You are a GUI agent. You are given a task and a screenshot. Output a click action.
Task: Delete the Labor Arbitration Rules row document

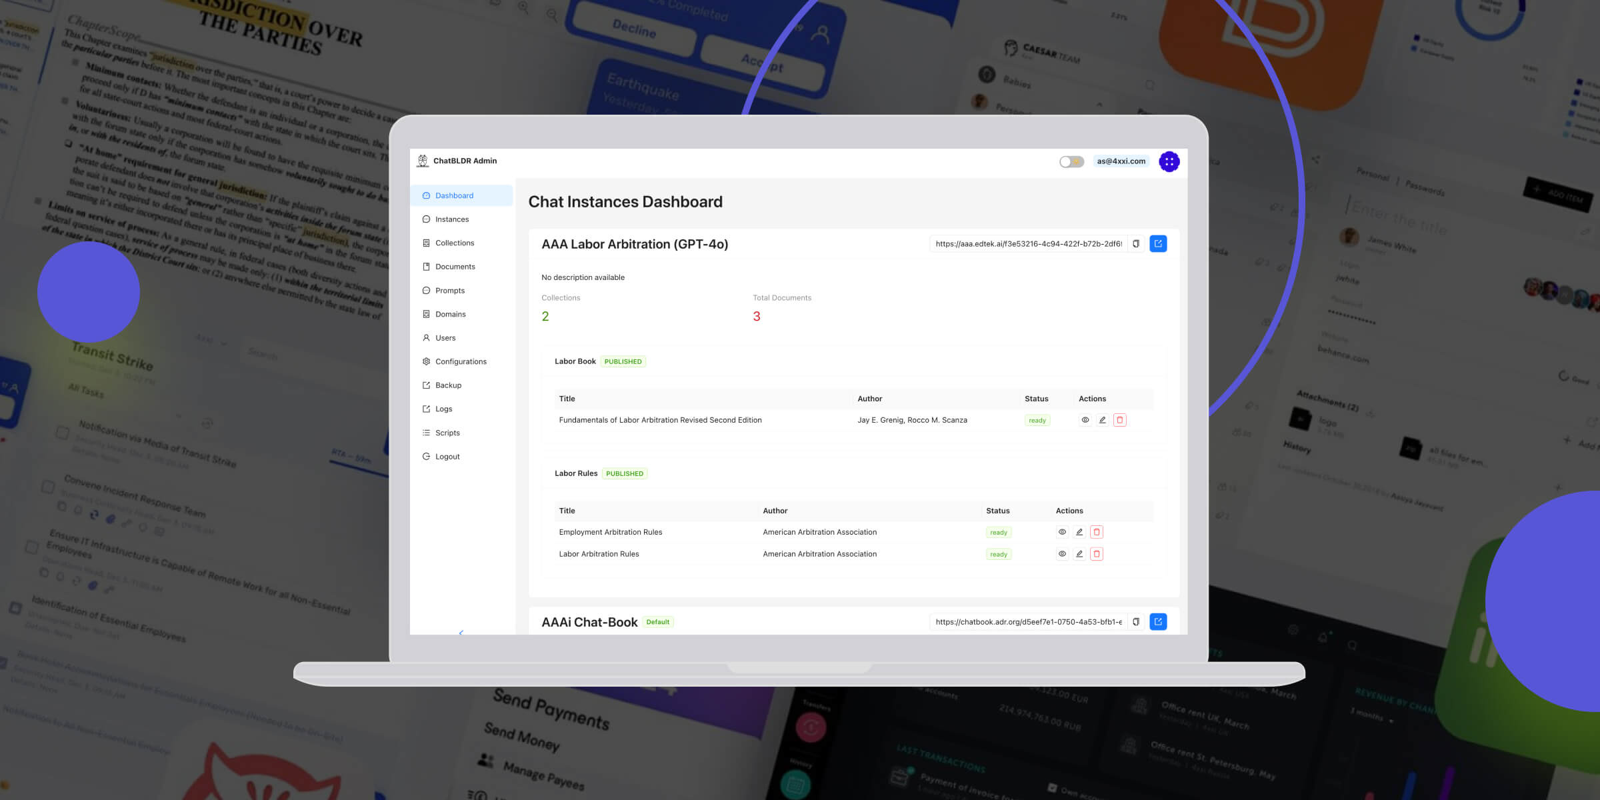(1097, 554)
